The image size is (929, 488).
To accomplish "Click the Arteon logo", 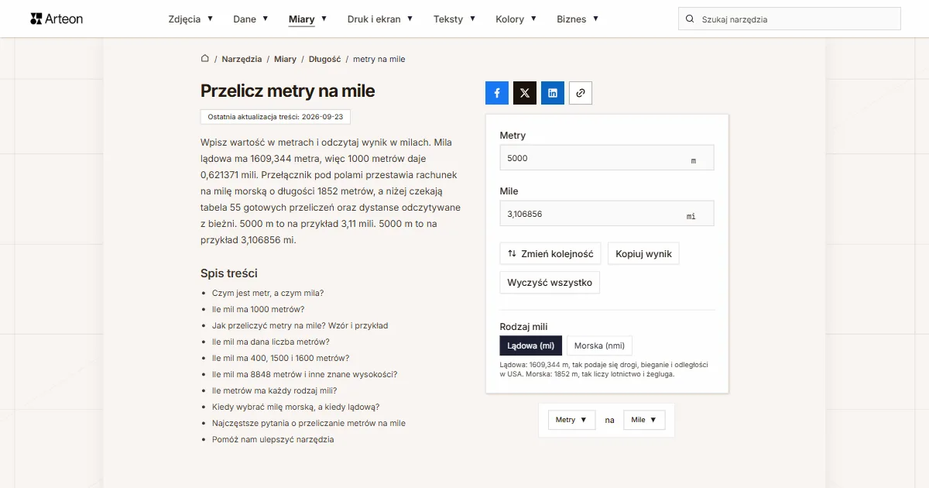I will tap(57, 19).
